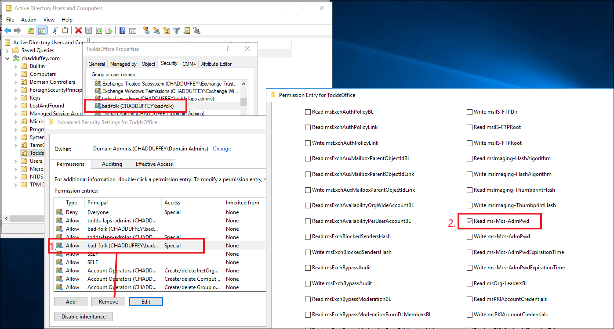Check Write ms-Mcs-AdmPwd
This screenshot has width=614, height=329.
[x=469, y=236]
